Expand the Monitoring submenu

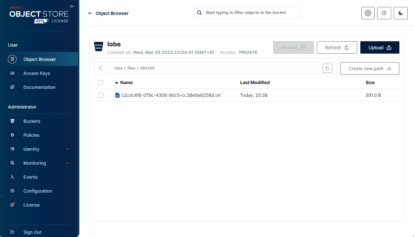click(67, 163)
